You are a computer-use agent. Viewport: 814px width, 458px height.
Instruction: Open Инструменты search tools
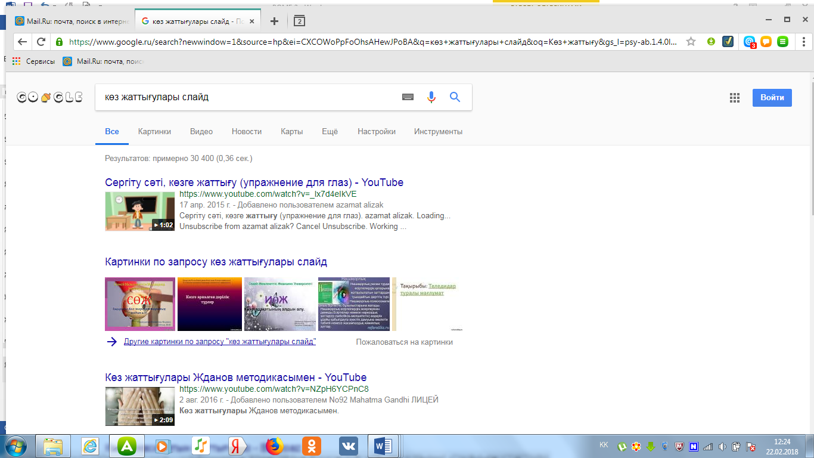click(438, 131)
